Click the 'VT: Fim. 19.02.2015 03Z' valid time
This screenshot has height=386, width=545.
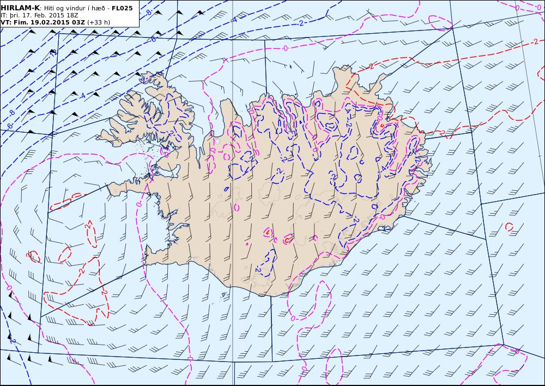43,22
